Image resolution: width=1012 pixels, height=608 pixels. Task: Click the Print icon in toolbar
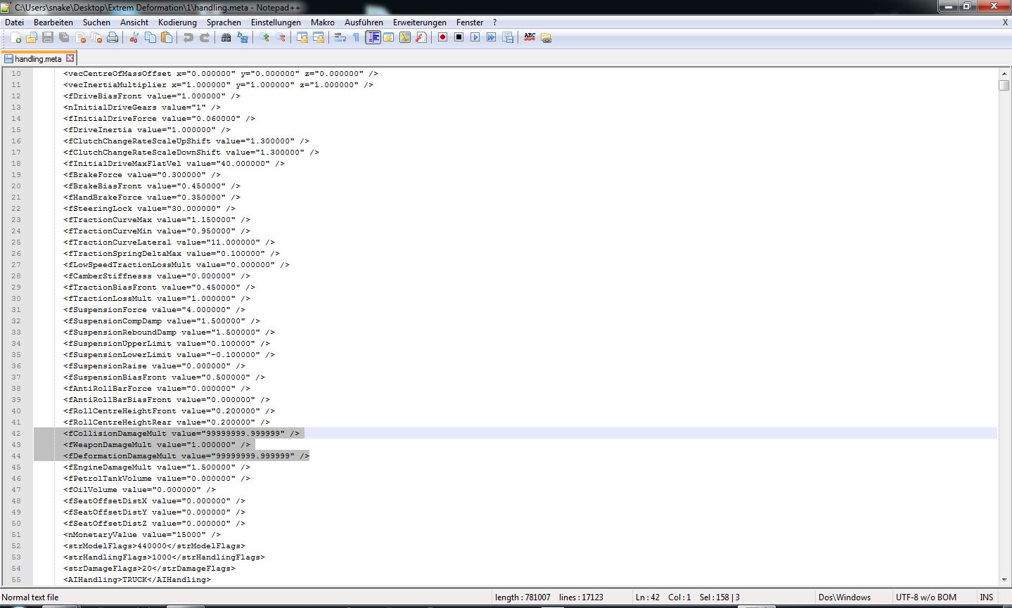click(113, 38)
